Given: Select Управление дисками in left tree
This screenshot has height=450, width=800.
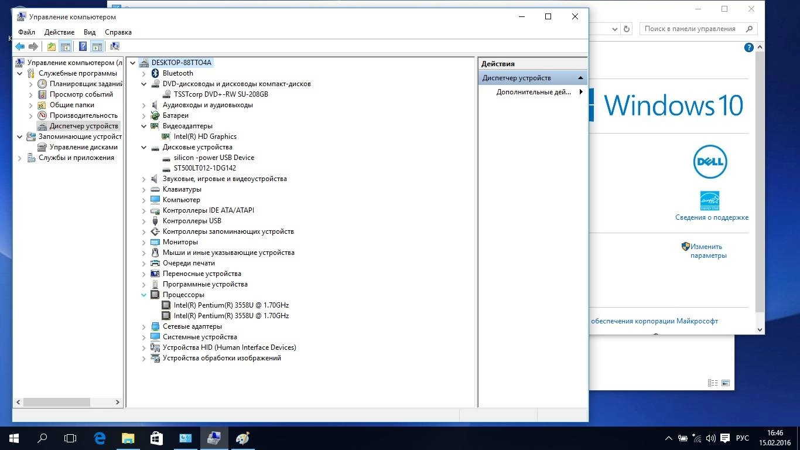Looking at the screenshot, I should coord(84,147).
